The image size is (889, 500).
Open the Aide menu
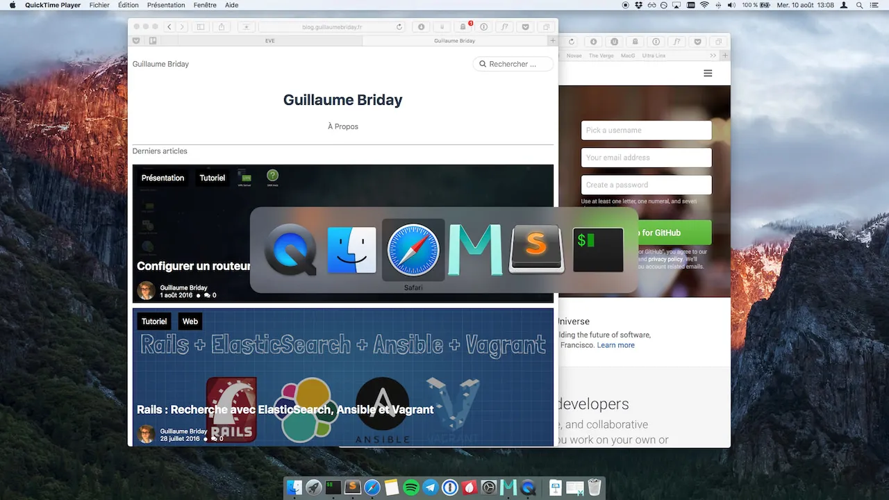232,5
